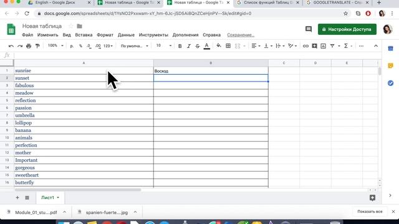The width and height of the screenshot is (399, 224).
Task: Open Tasks in side panel
Action: 391,83
